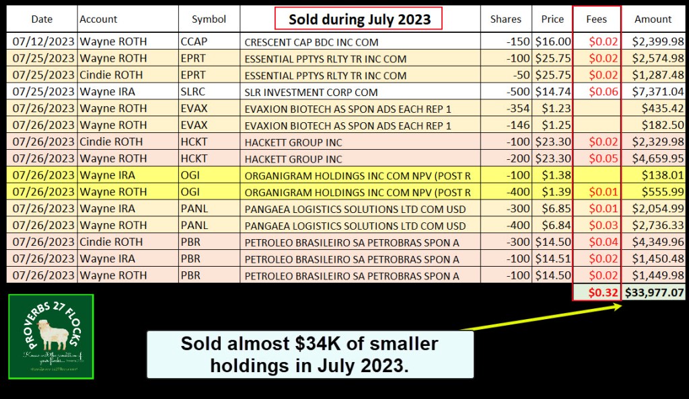Select the $33,977.07 total amount cell

(x=654, y=292)
